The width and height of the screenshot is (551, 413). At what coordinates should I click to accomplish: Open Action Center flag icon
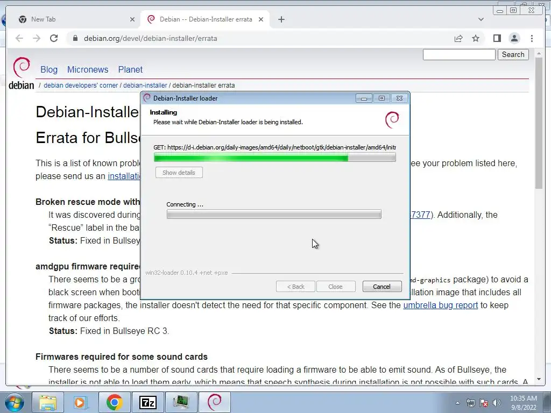tap(484, 403)
